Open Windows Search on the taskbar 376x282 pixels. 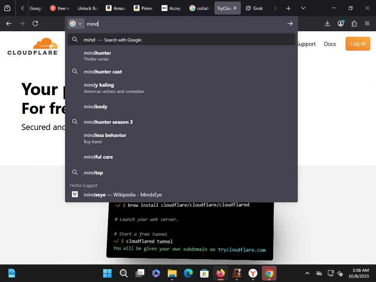click(x=123, y=273)
